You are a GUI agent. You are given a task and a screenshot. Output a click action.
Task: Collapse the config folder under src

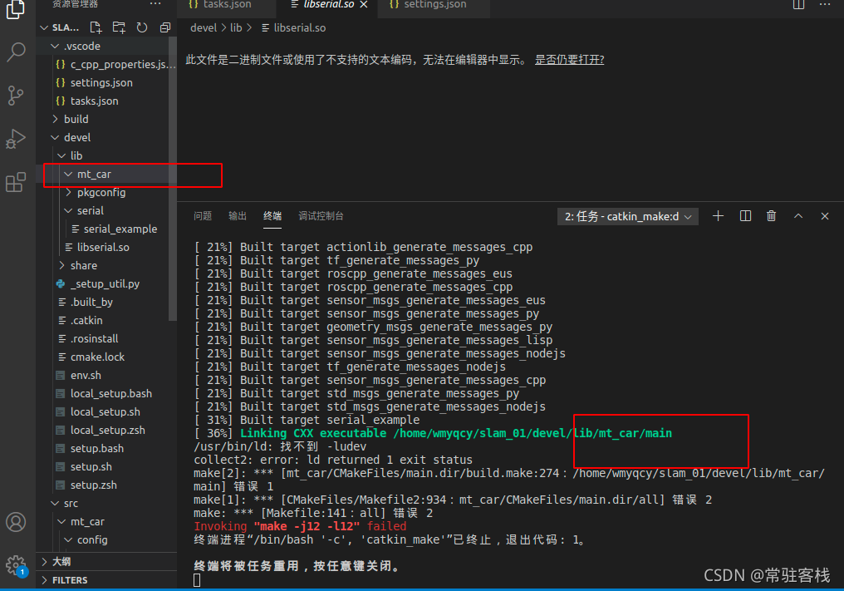(x=106, y=539)
